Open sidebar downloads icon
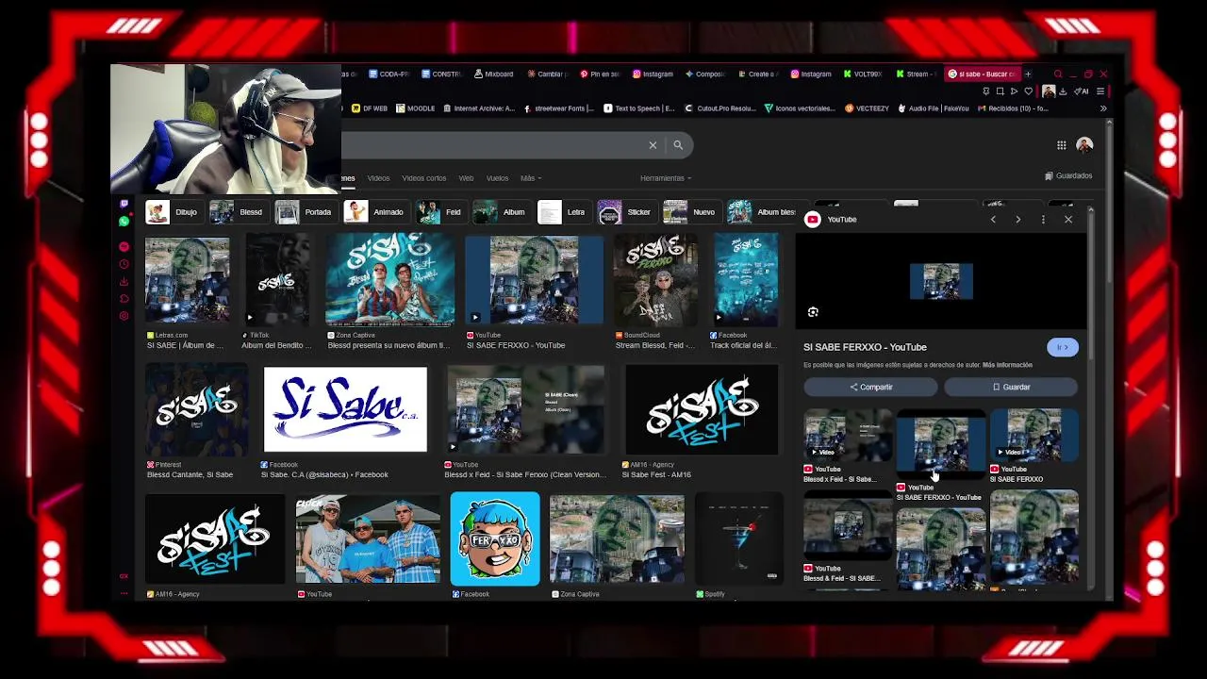The width and height of the screenshot is (1207, 679). [x=124, y=281]
